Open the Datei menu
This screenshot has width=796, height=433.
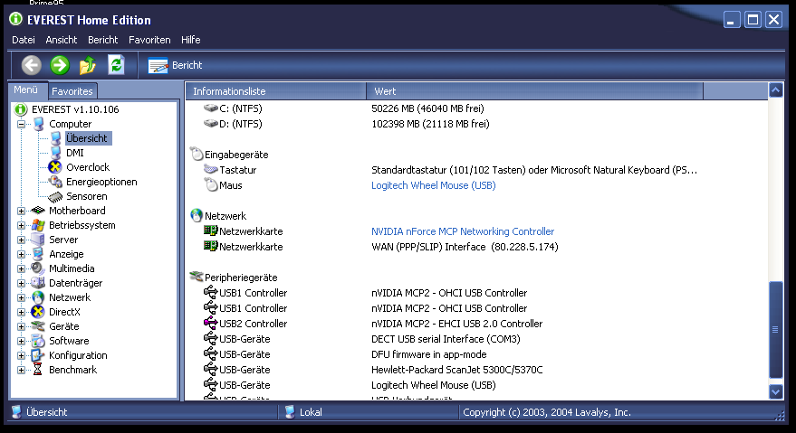coord(24,40)
